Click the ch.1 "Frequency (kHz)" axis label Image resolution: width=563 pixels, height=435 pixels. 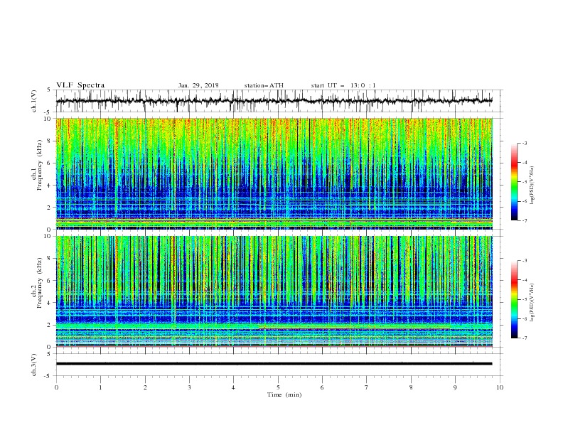(x=39, y=166)
